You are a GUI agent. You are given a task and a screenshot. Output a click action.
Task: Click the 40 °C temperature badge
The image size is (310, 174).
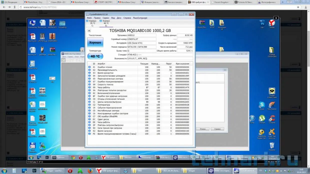point(95,56)
